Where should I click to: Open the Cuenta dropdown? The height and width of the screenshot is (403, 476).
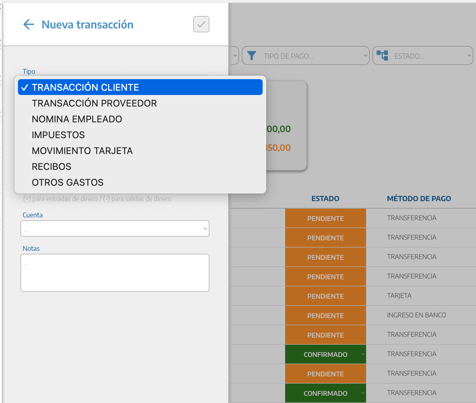[115, 228]
